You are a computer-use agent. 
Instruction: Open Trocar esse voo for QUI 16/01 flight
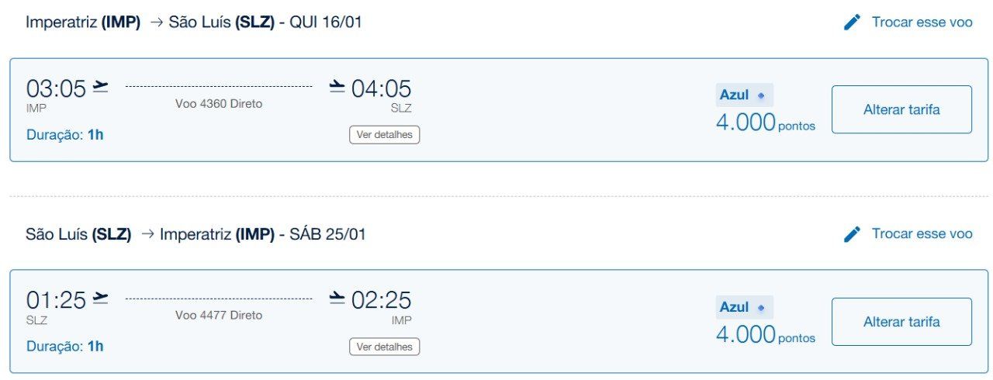(922, 22)
